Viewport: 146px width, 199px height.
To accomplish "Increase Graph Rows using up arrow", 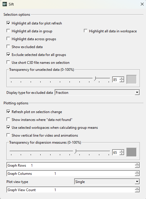I will tap(137, 164).
